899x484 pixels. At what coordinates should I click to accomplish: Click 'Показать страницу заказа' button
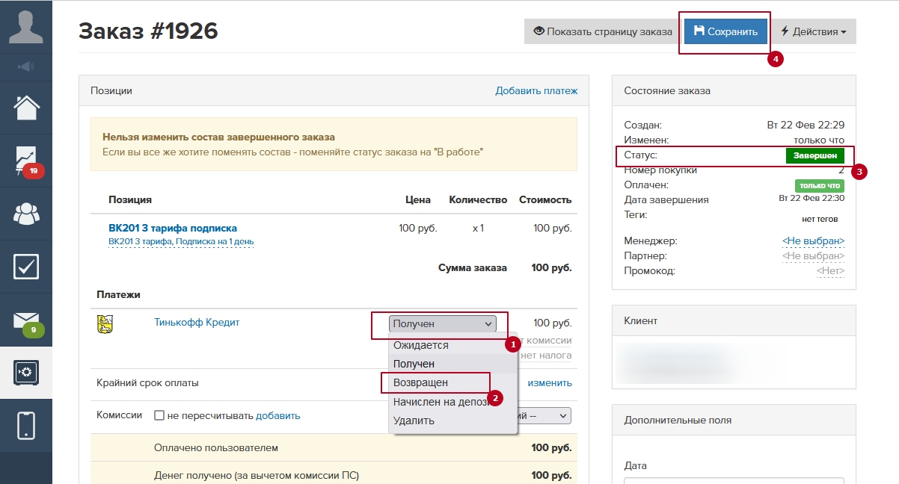click(x=602, y=32)
